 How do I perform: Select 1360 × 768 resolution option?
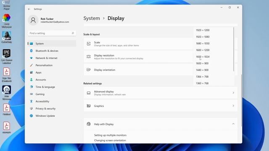point(202,83)
